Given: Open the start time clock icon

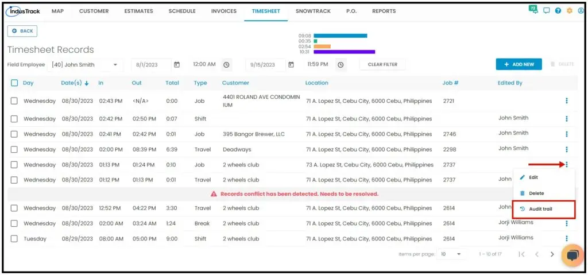Looking at the screenshot, I should (226, 64).
